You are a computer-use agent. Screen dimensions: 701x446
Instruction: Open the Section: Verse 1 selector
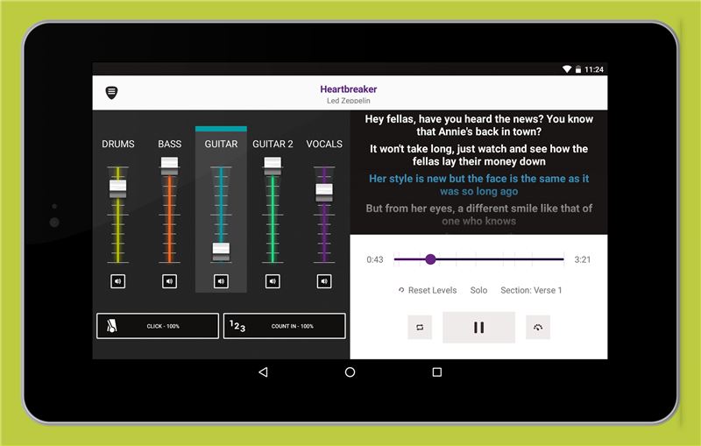coord(531,290)
